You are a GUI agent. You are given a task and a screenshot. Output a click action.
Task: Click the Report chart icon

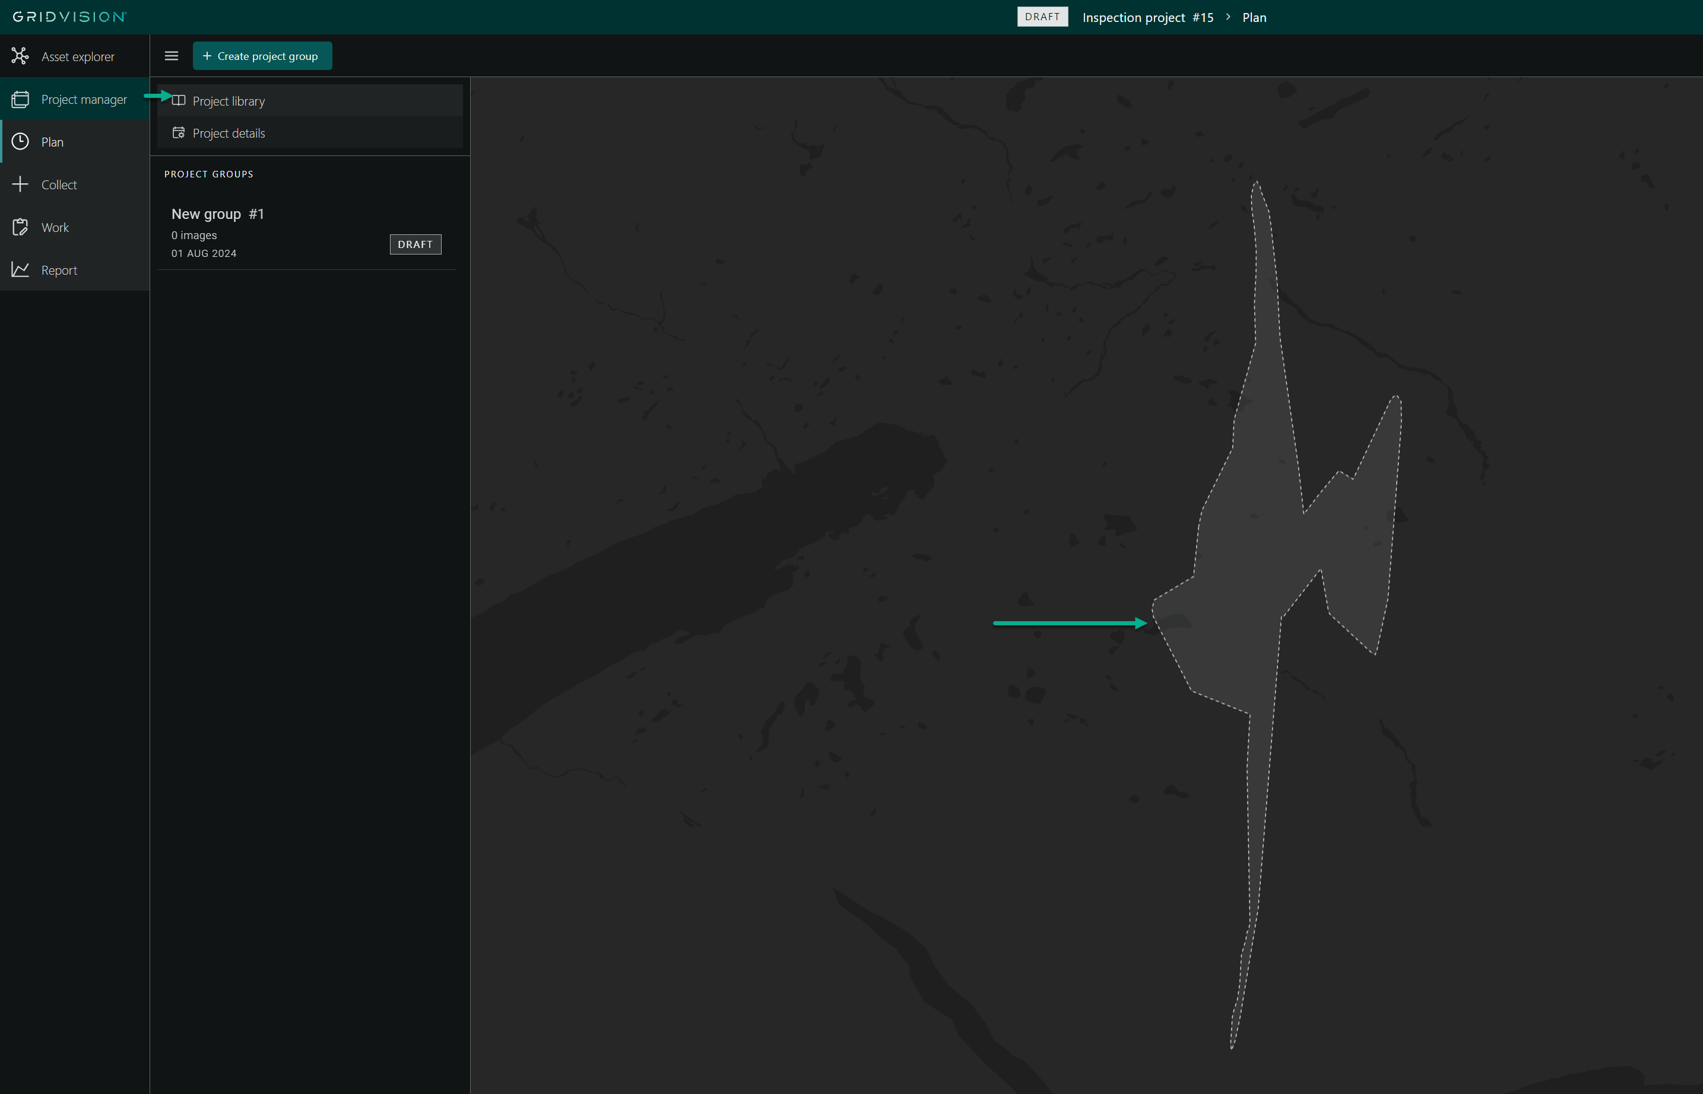coord(20,270)
